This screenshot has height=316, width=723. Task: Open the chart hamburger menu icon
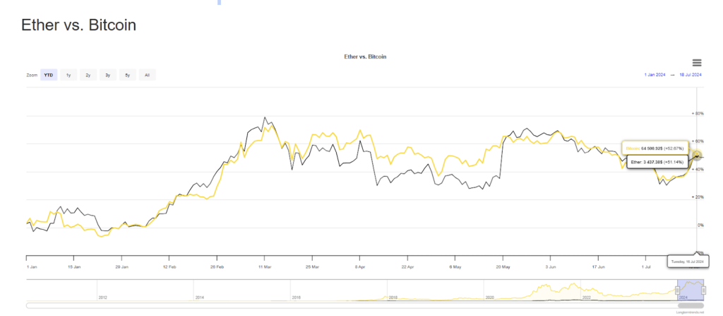(697, 63)
